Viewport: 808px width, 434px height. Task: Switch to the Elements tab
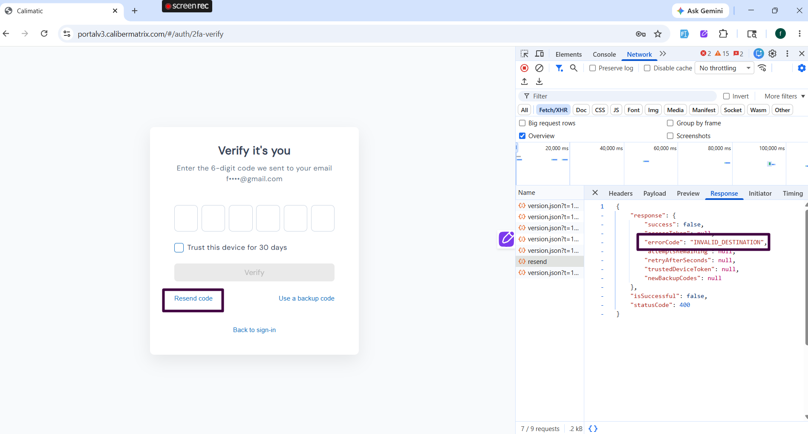(x=568, y=54)
